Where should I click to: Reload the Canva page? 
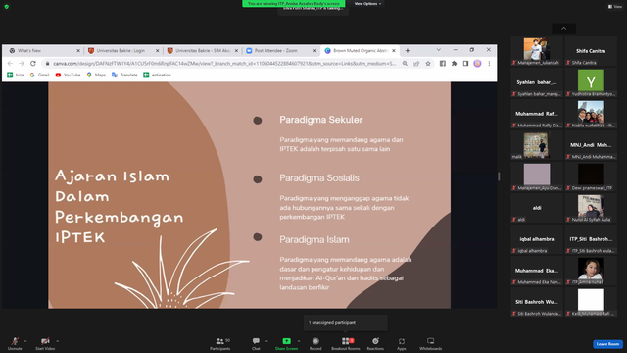[33, 63]
